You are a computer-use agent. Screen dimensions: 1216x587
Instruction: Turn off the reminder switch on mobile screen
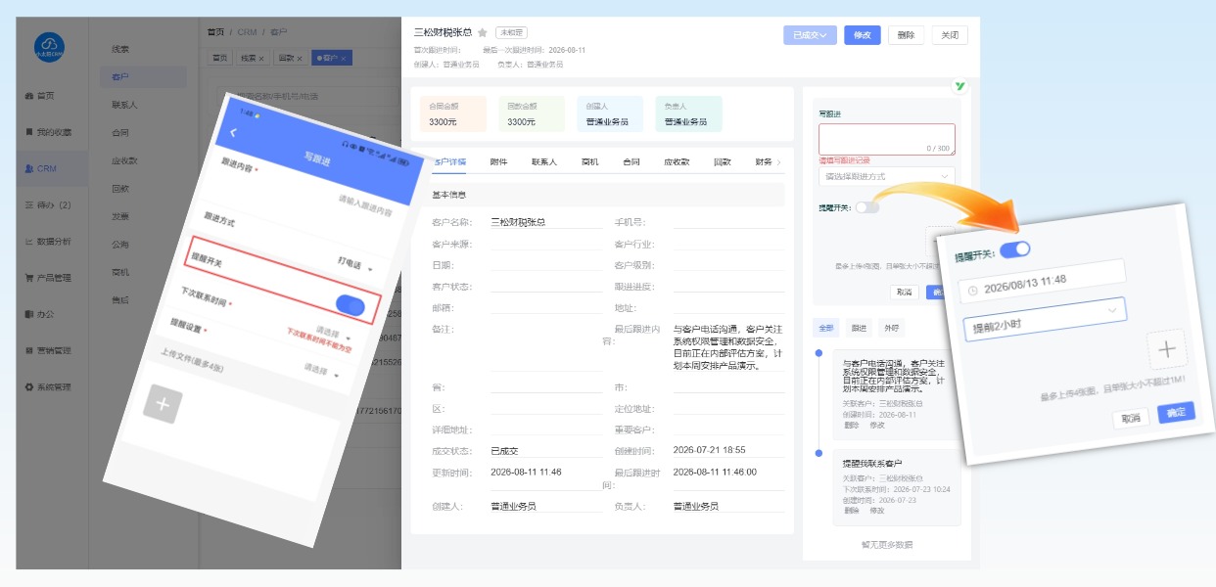click(x=350, y=306)
